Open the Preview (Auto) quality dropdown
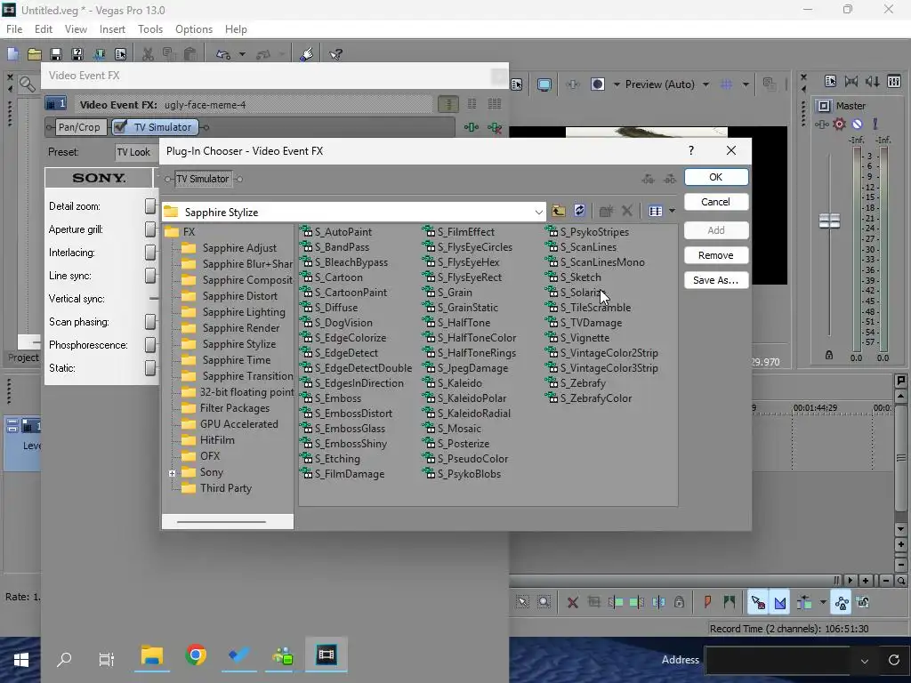The image size is (911, 683). point(705,84)
